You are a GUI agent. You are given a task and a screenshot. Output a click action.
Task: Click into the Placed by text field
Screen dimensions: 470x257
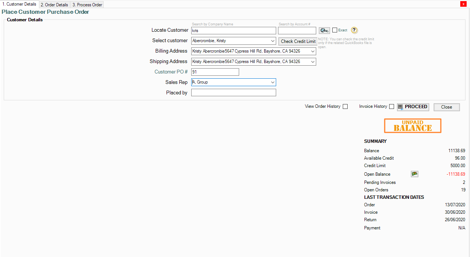[x=233, y=93]
